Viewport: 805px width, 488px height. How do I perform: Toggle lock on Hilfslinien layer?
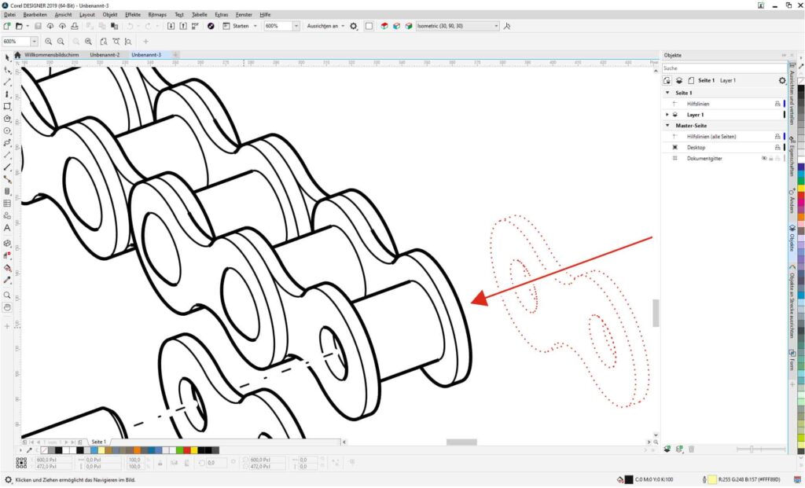coord(777,105)
